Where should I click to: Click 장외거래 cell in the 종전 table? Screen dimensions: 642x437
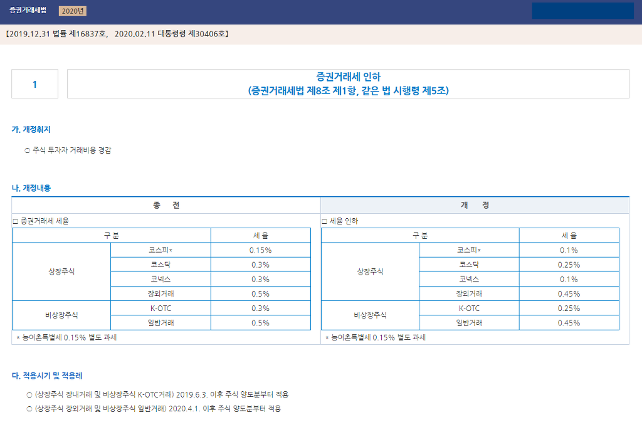click(x=160, y=293)
